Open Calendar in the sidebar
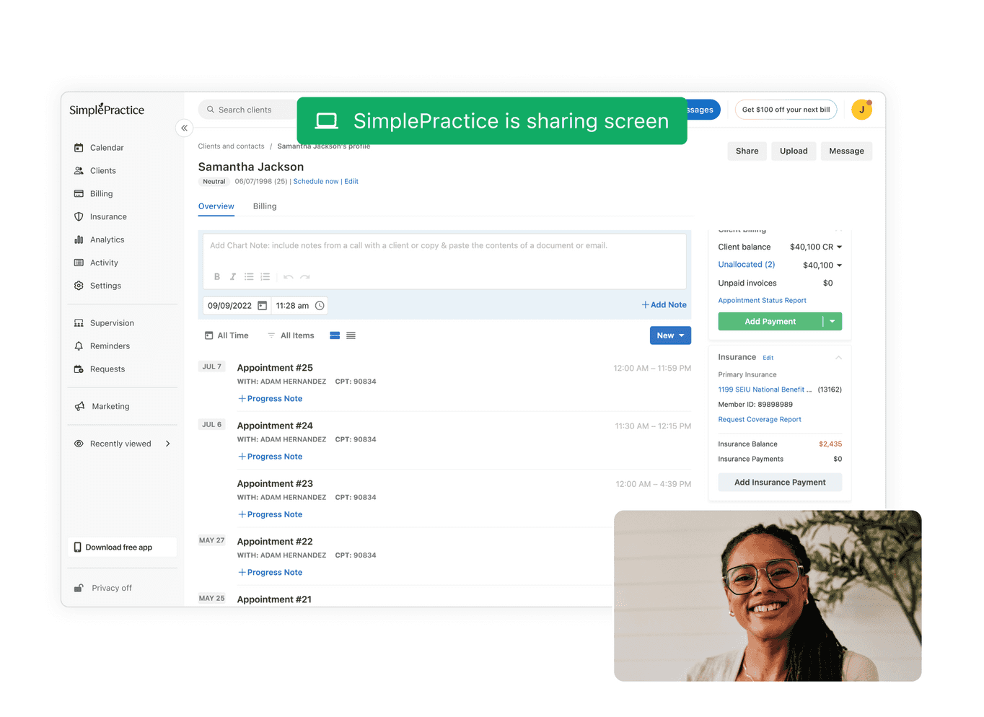The width and height of the screenshot is (984, 717). click(x=99, y=148)
